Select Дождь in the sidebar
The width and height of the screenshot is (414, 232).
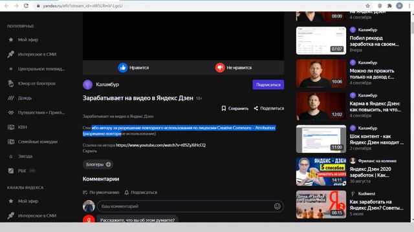click(x=25, y=98)
